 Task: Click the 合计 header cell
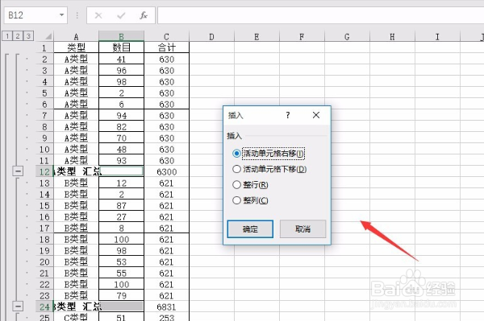click(166, 47)
